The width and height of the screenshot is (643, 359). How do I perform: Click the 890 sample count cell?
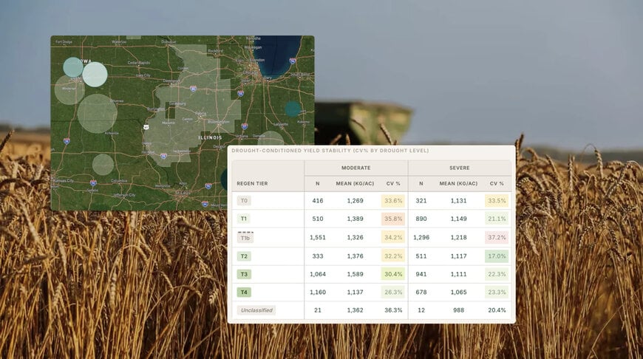[421, 219]
